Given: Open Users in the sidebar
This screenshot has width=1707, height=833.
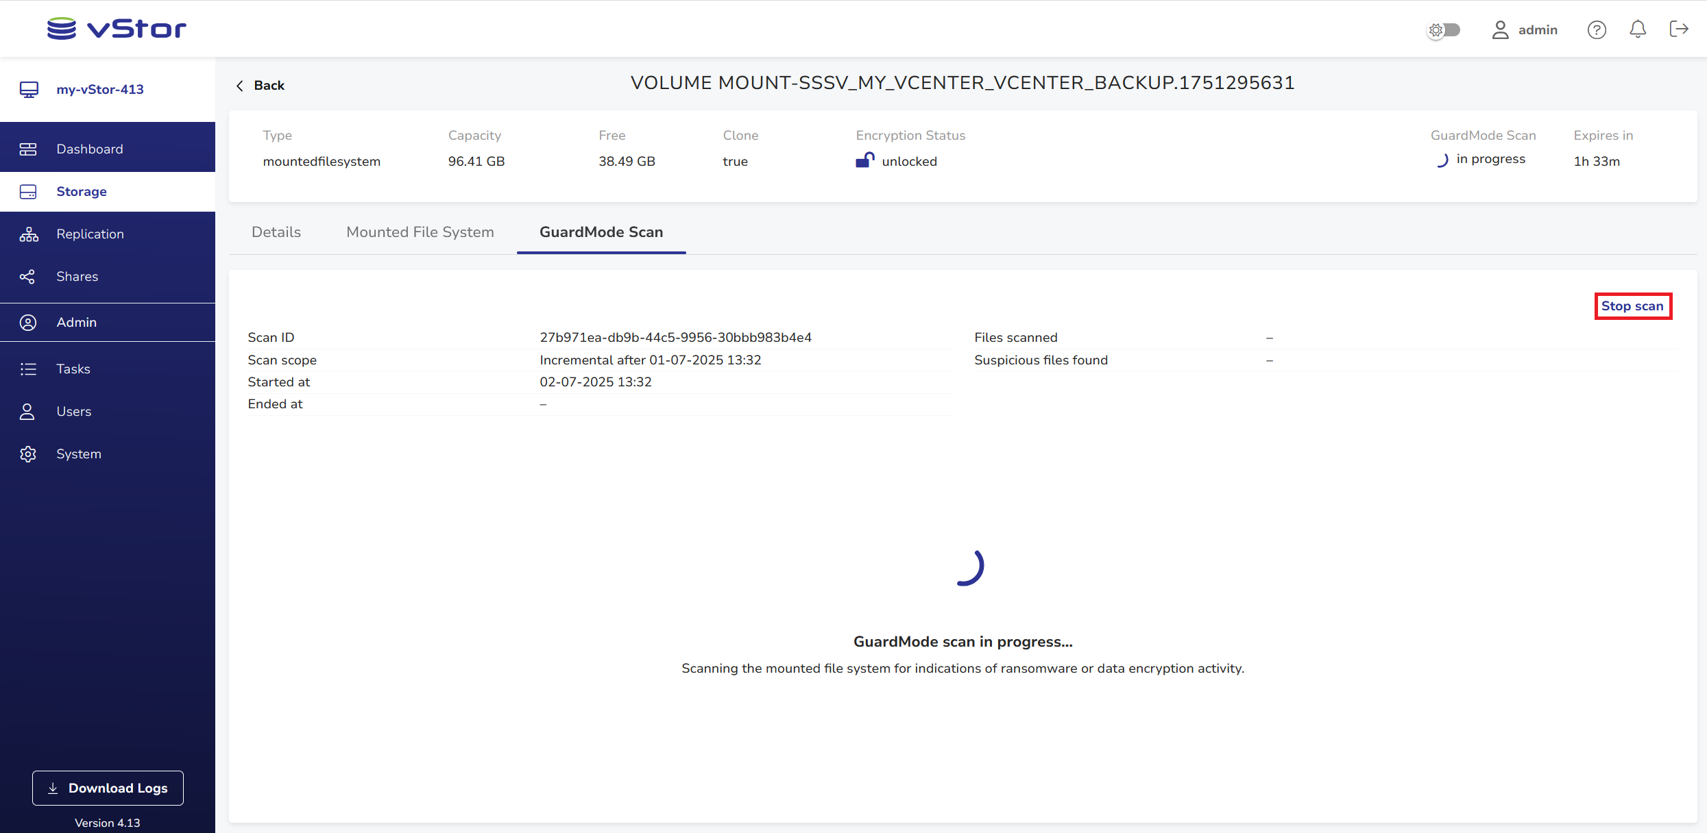Looking at the screenshot, I should 73,411.
